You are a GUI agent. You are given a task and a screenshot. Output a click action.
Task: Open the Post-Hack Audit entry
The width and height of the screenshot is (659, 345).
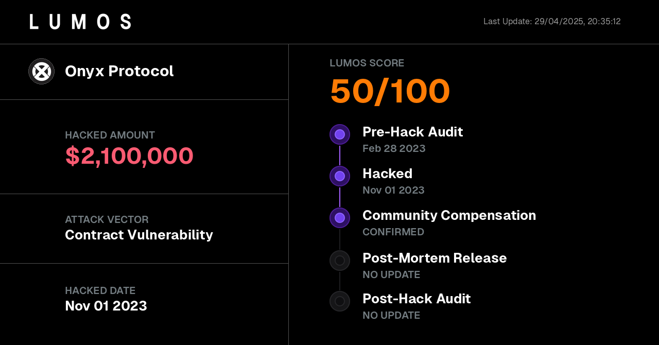pos(417,299)
